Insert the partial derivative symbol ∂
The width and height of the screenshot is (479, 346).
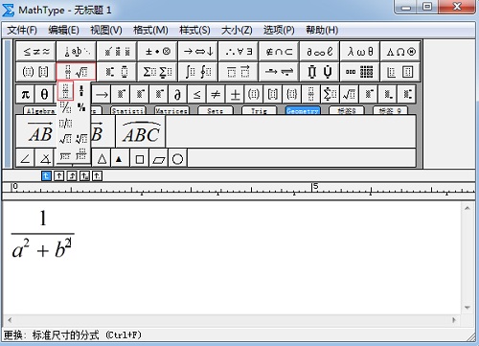click(x=178, y=94)
